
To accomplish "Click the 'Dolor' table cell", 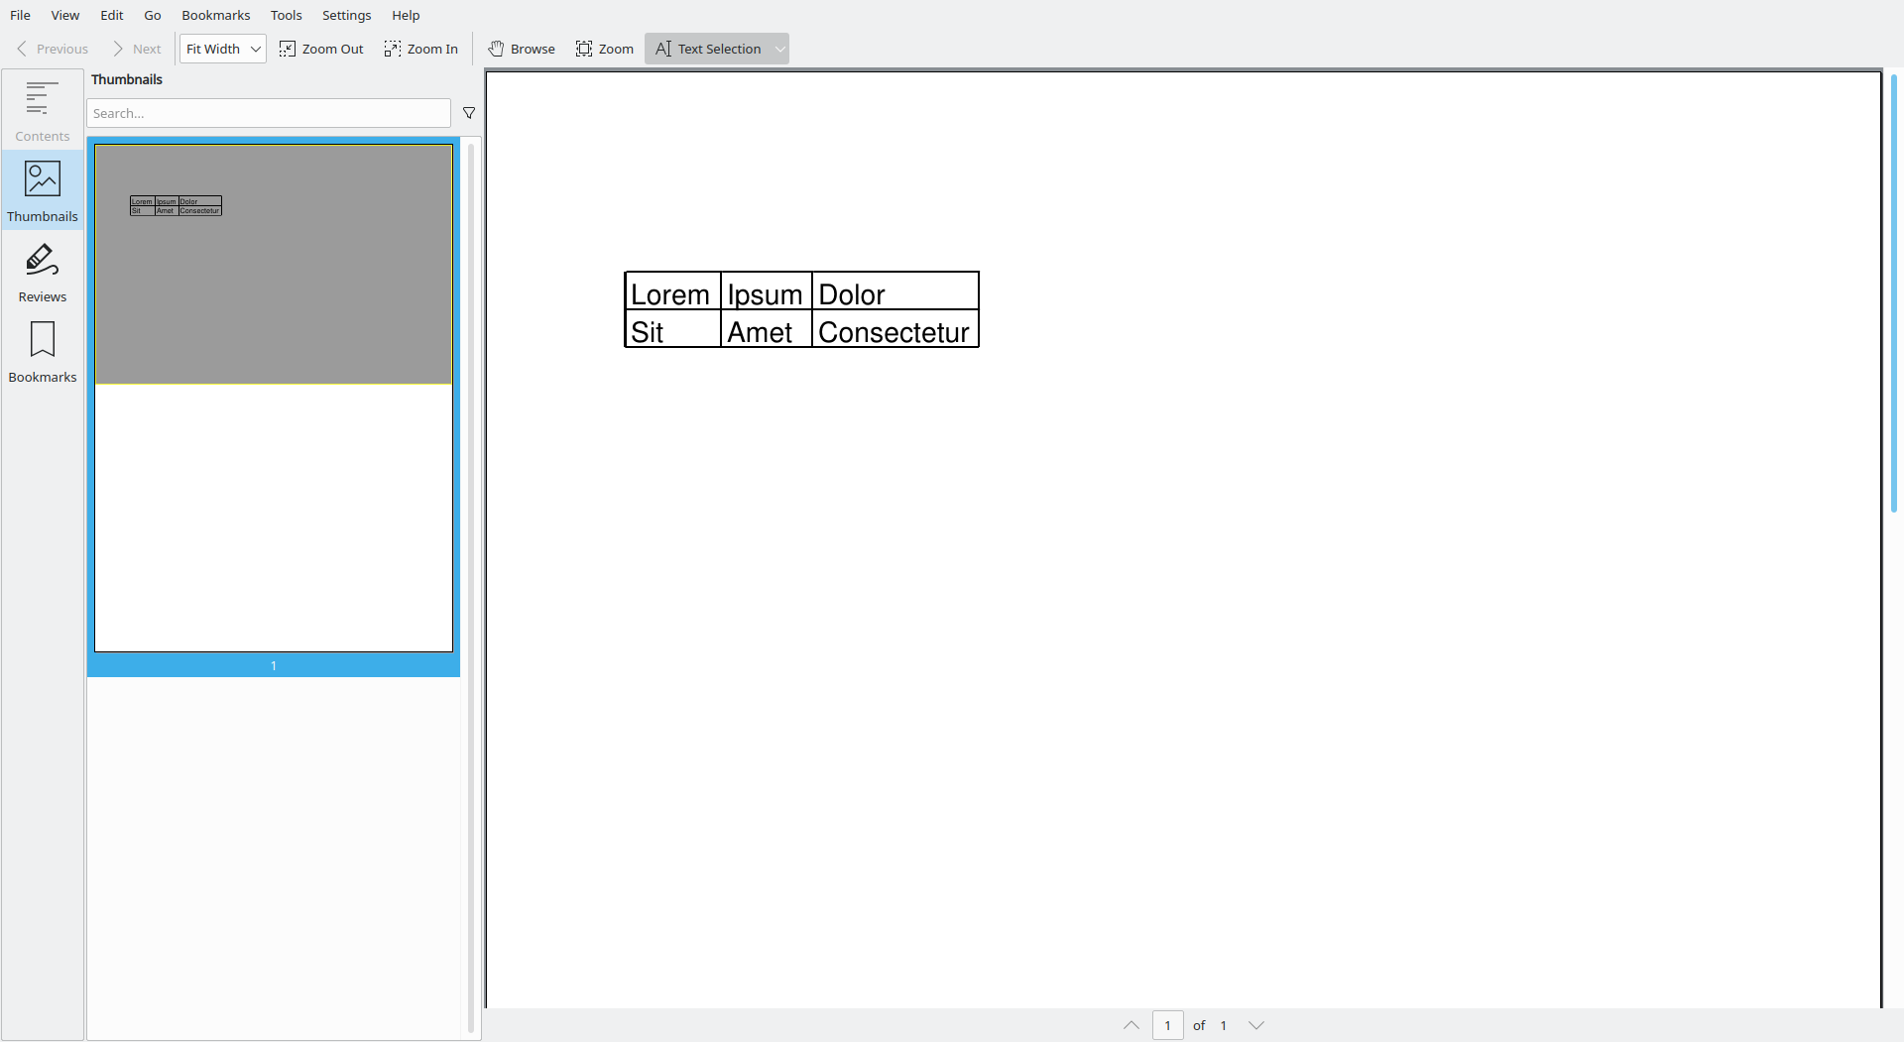I will pos(895,290).
